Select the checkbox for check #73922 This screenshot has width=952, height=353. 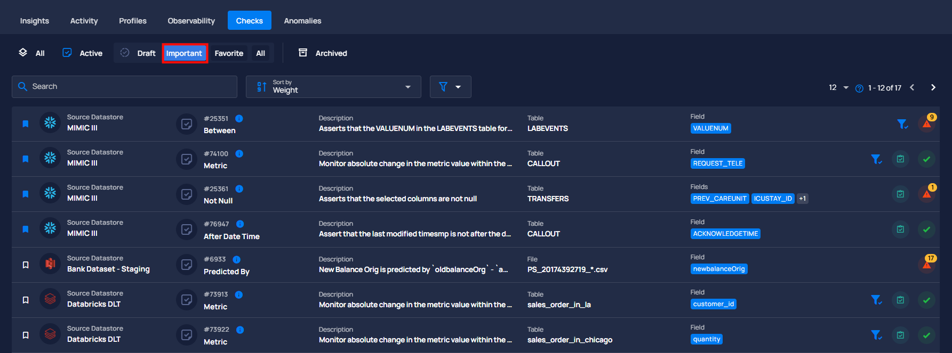click(x=187, y=335)
